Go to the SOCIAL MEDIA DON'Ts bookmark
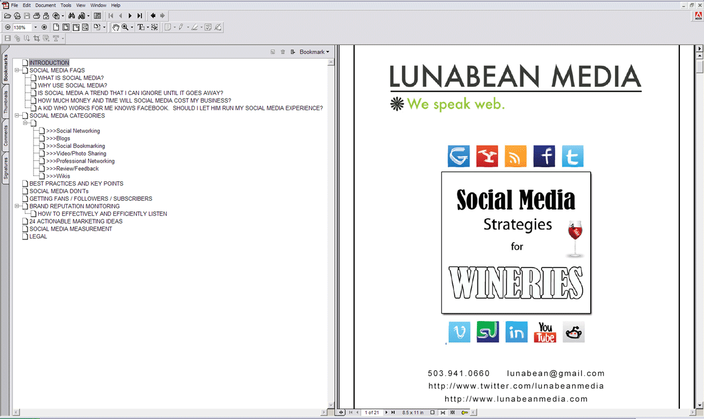Screen dimensions: 704x419 (x=59, y=191)
